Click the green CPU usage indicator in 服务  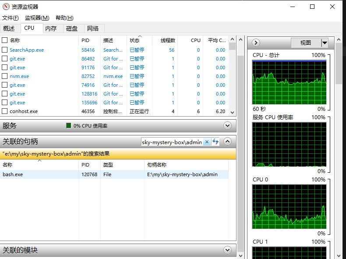69,126
